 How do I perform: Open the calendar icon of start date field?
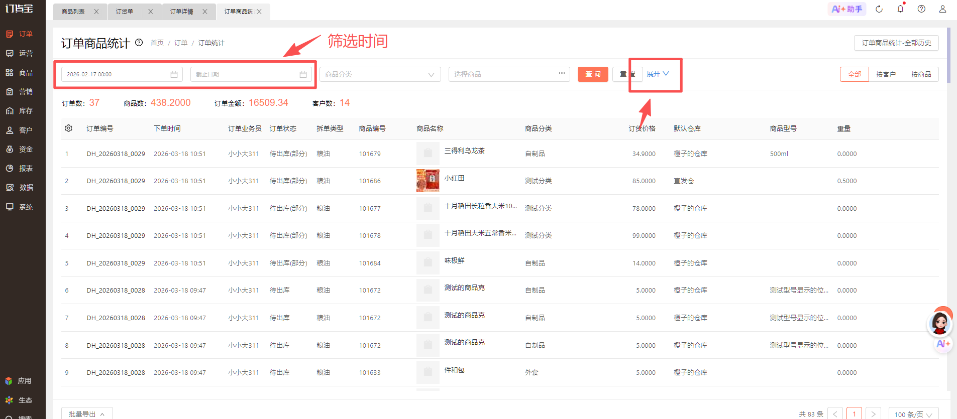pyautogui.click(x=174, y=74)
